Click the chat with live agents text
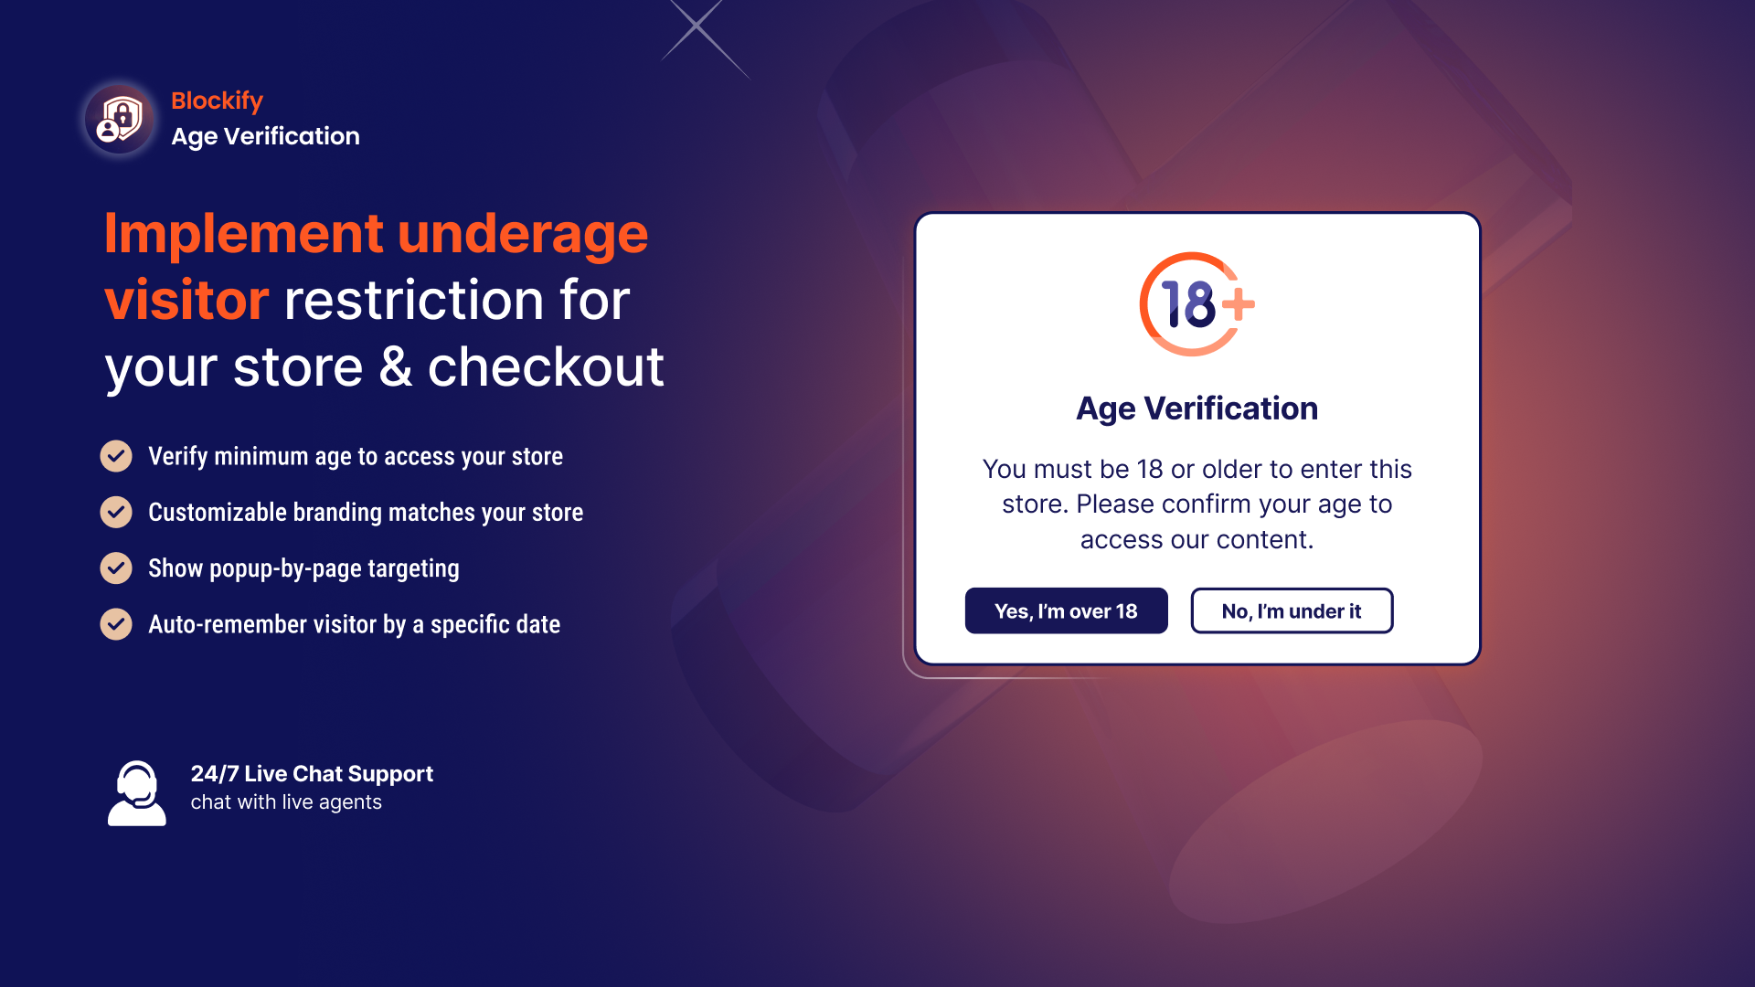The image size is (1755, 987). click(x=286, y=802)
